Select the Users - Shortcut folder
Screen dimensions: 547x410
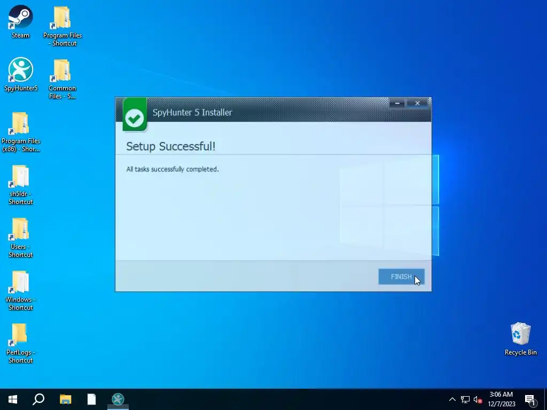21,238
